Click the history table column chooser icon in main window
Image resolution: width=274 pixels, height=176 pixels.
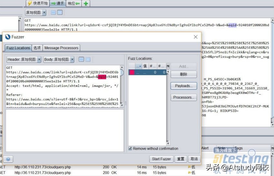pyautogui.click(x=272, y=148)
